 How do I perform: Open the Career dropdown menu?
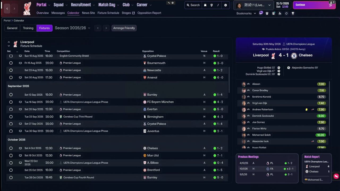(x=144, y=5)
